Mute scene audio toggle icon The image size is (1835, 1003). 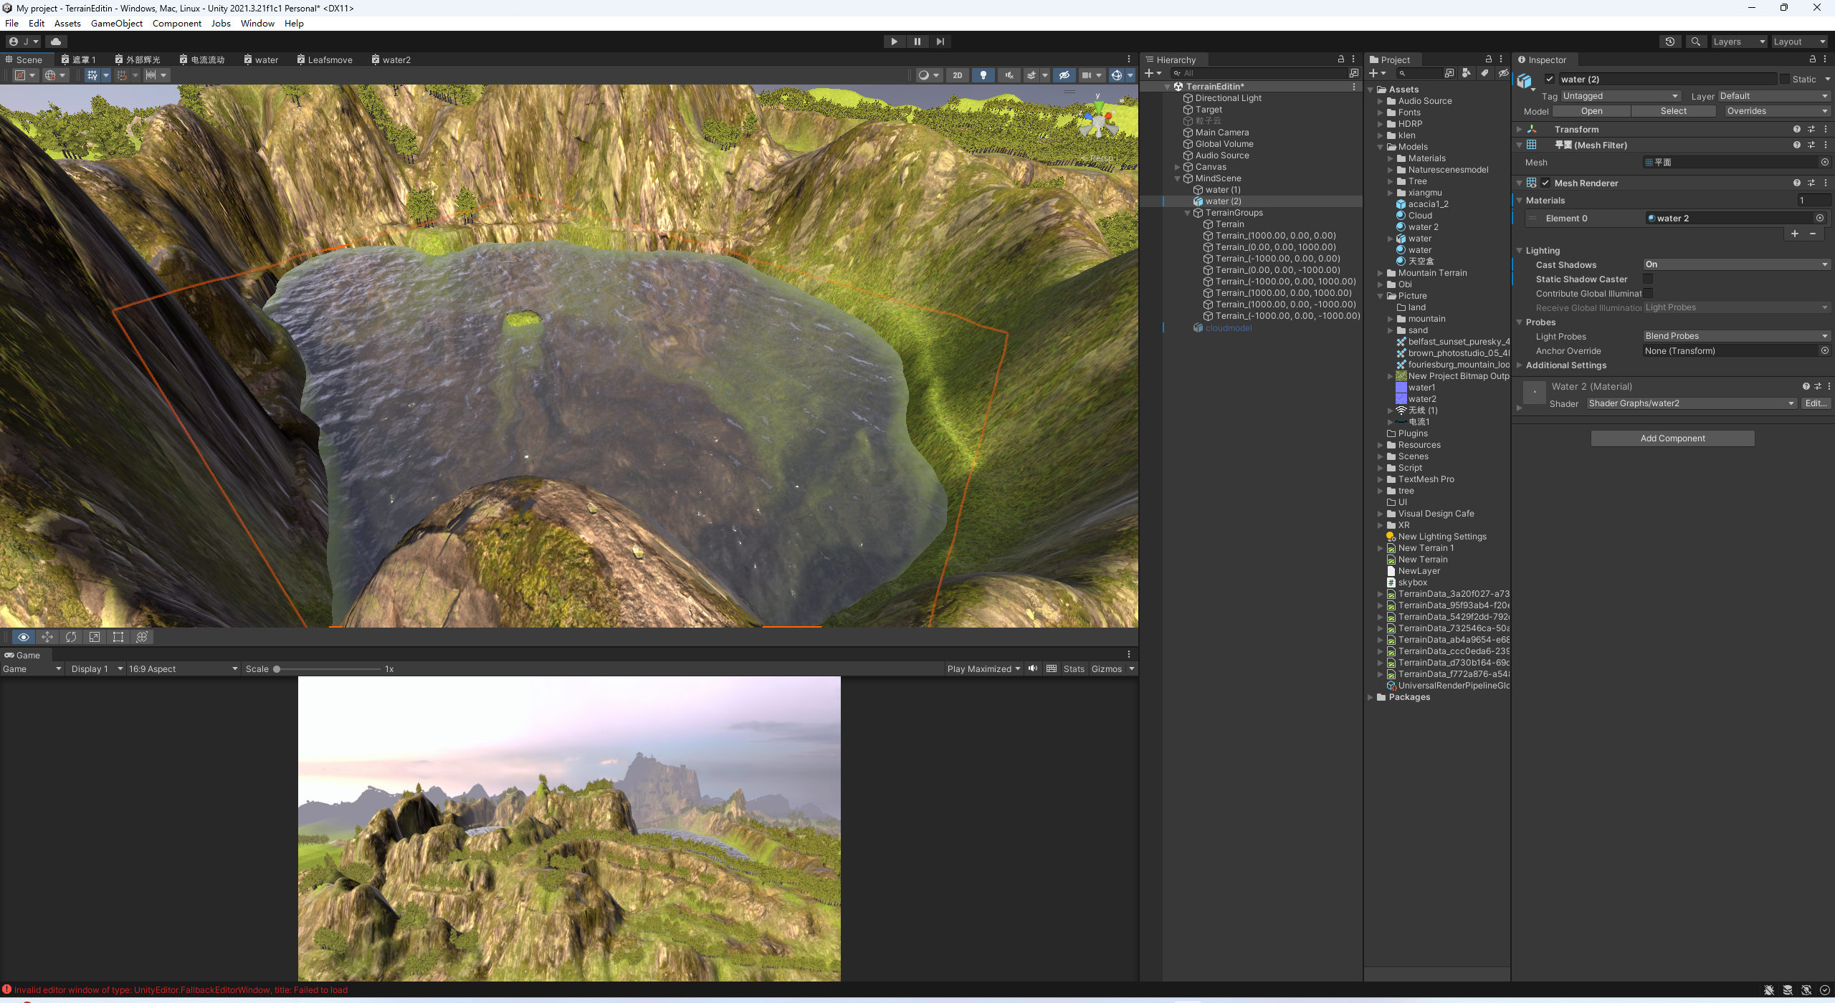coord(1009,75)
